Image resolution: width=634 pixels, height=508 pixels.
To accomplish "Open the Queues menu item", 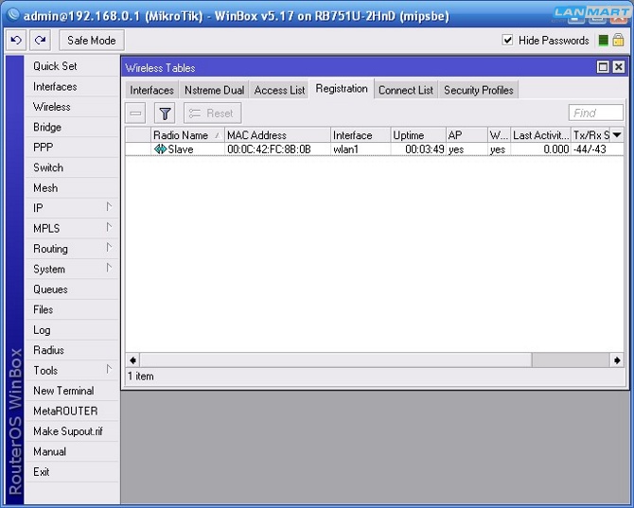I will pos(72,289).
